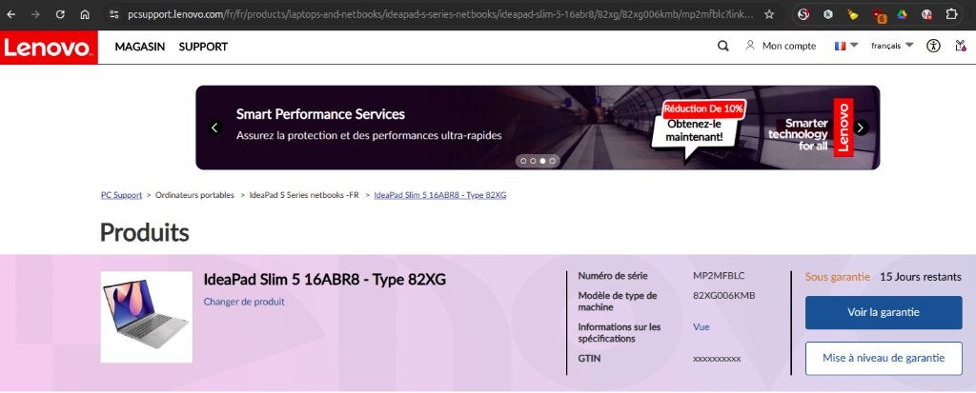976x393 pixels.
Task: Show the previous banner slide
Action: coord(214,128)
